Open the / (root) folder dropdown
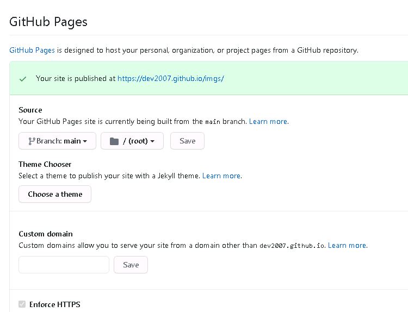The width and height of the screenshot is (408, 312). click(132, 141)
